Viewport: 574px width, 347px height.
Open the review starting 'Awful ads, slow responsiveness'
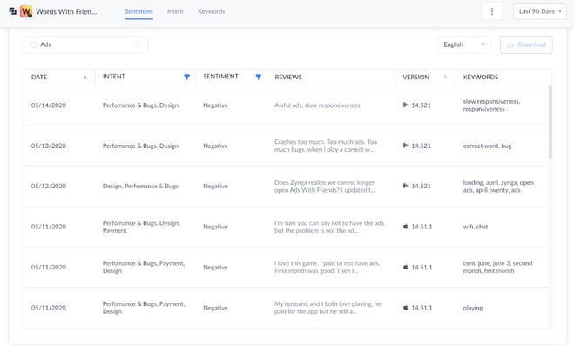pyautogui.click(x=318, y=105)
